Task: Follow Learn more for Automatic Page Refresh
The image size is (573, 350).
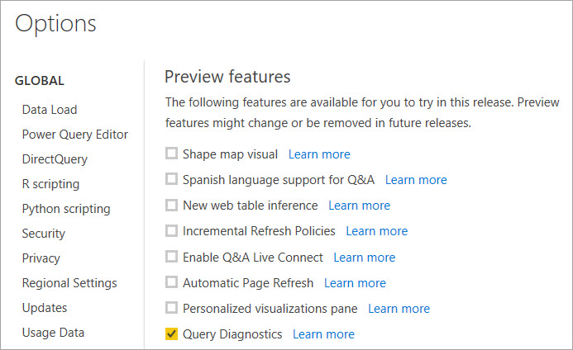Action: tap(355, 283)
